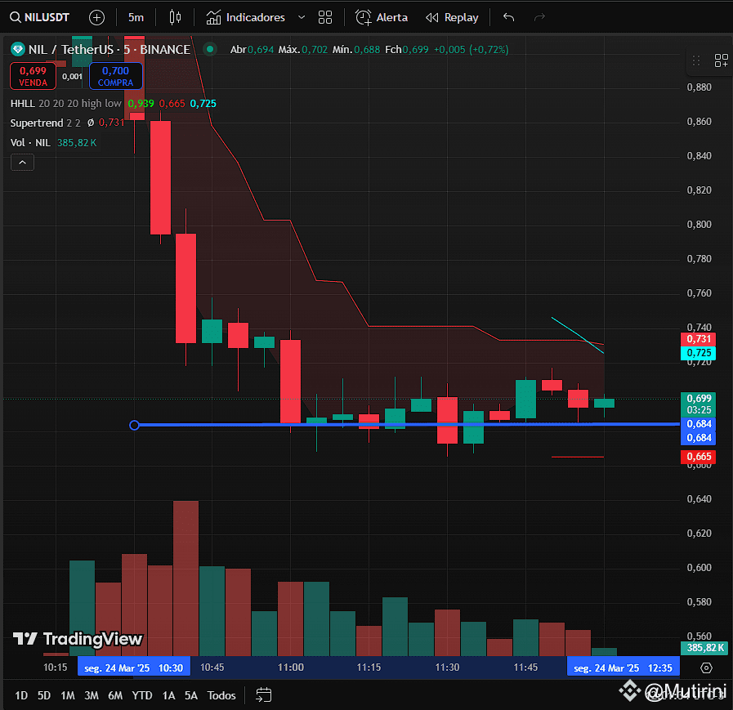Select the blue horizontal ray anchor point

(134, 425)
